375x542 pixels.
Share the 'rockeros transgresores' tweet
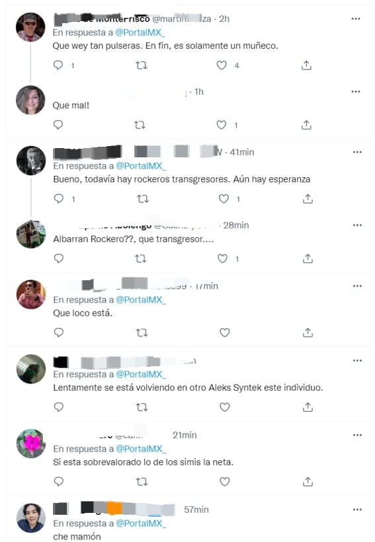click(x=308, y=199)
